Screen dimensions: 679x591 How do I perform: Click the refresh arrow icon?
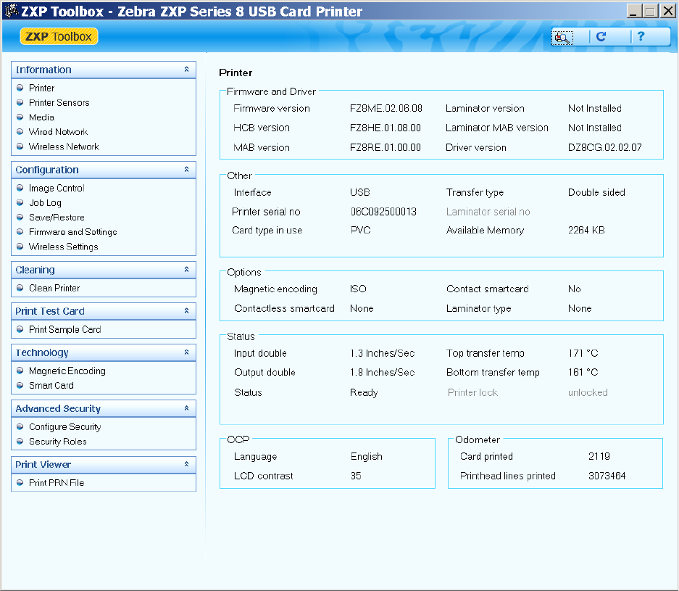pos(601,37)
